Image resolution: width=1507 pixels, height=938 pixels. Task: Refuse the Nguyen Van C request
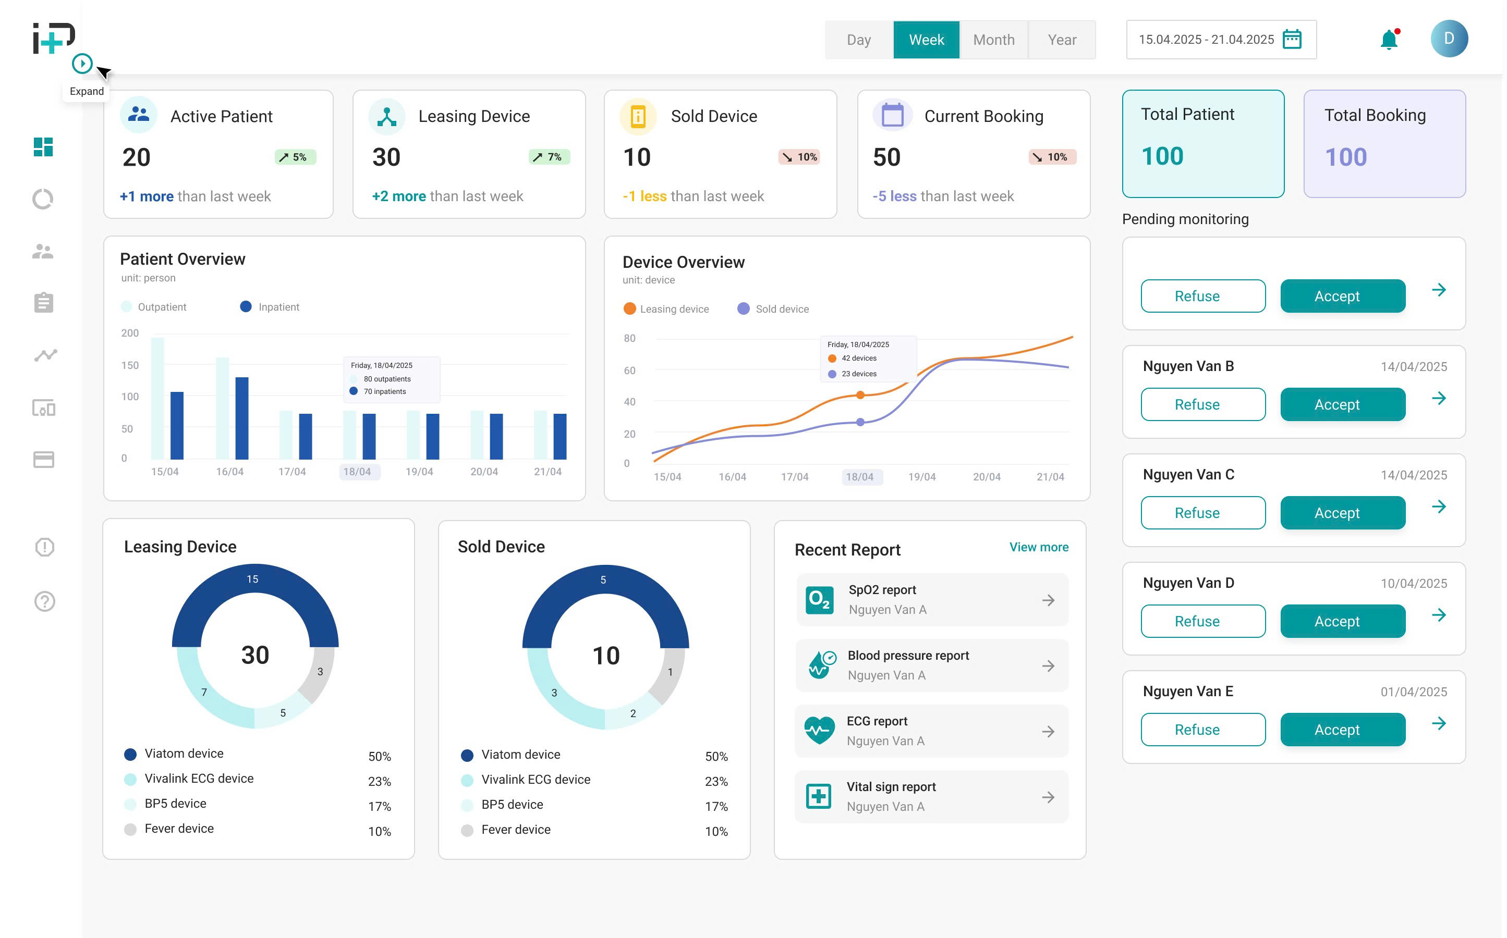click(x=1203, y=512)
